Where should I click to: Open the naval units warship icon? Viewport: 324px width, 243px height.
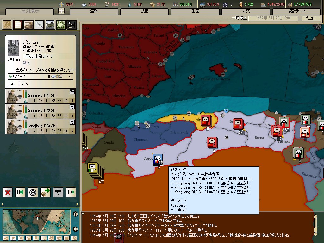click(x=50, y=25)
